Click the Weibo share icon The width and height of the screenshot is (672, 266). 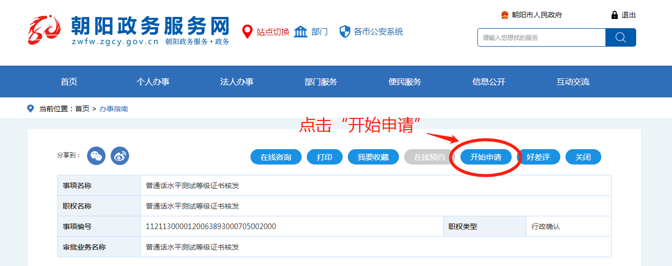pos(120,156)
